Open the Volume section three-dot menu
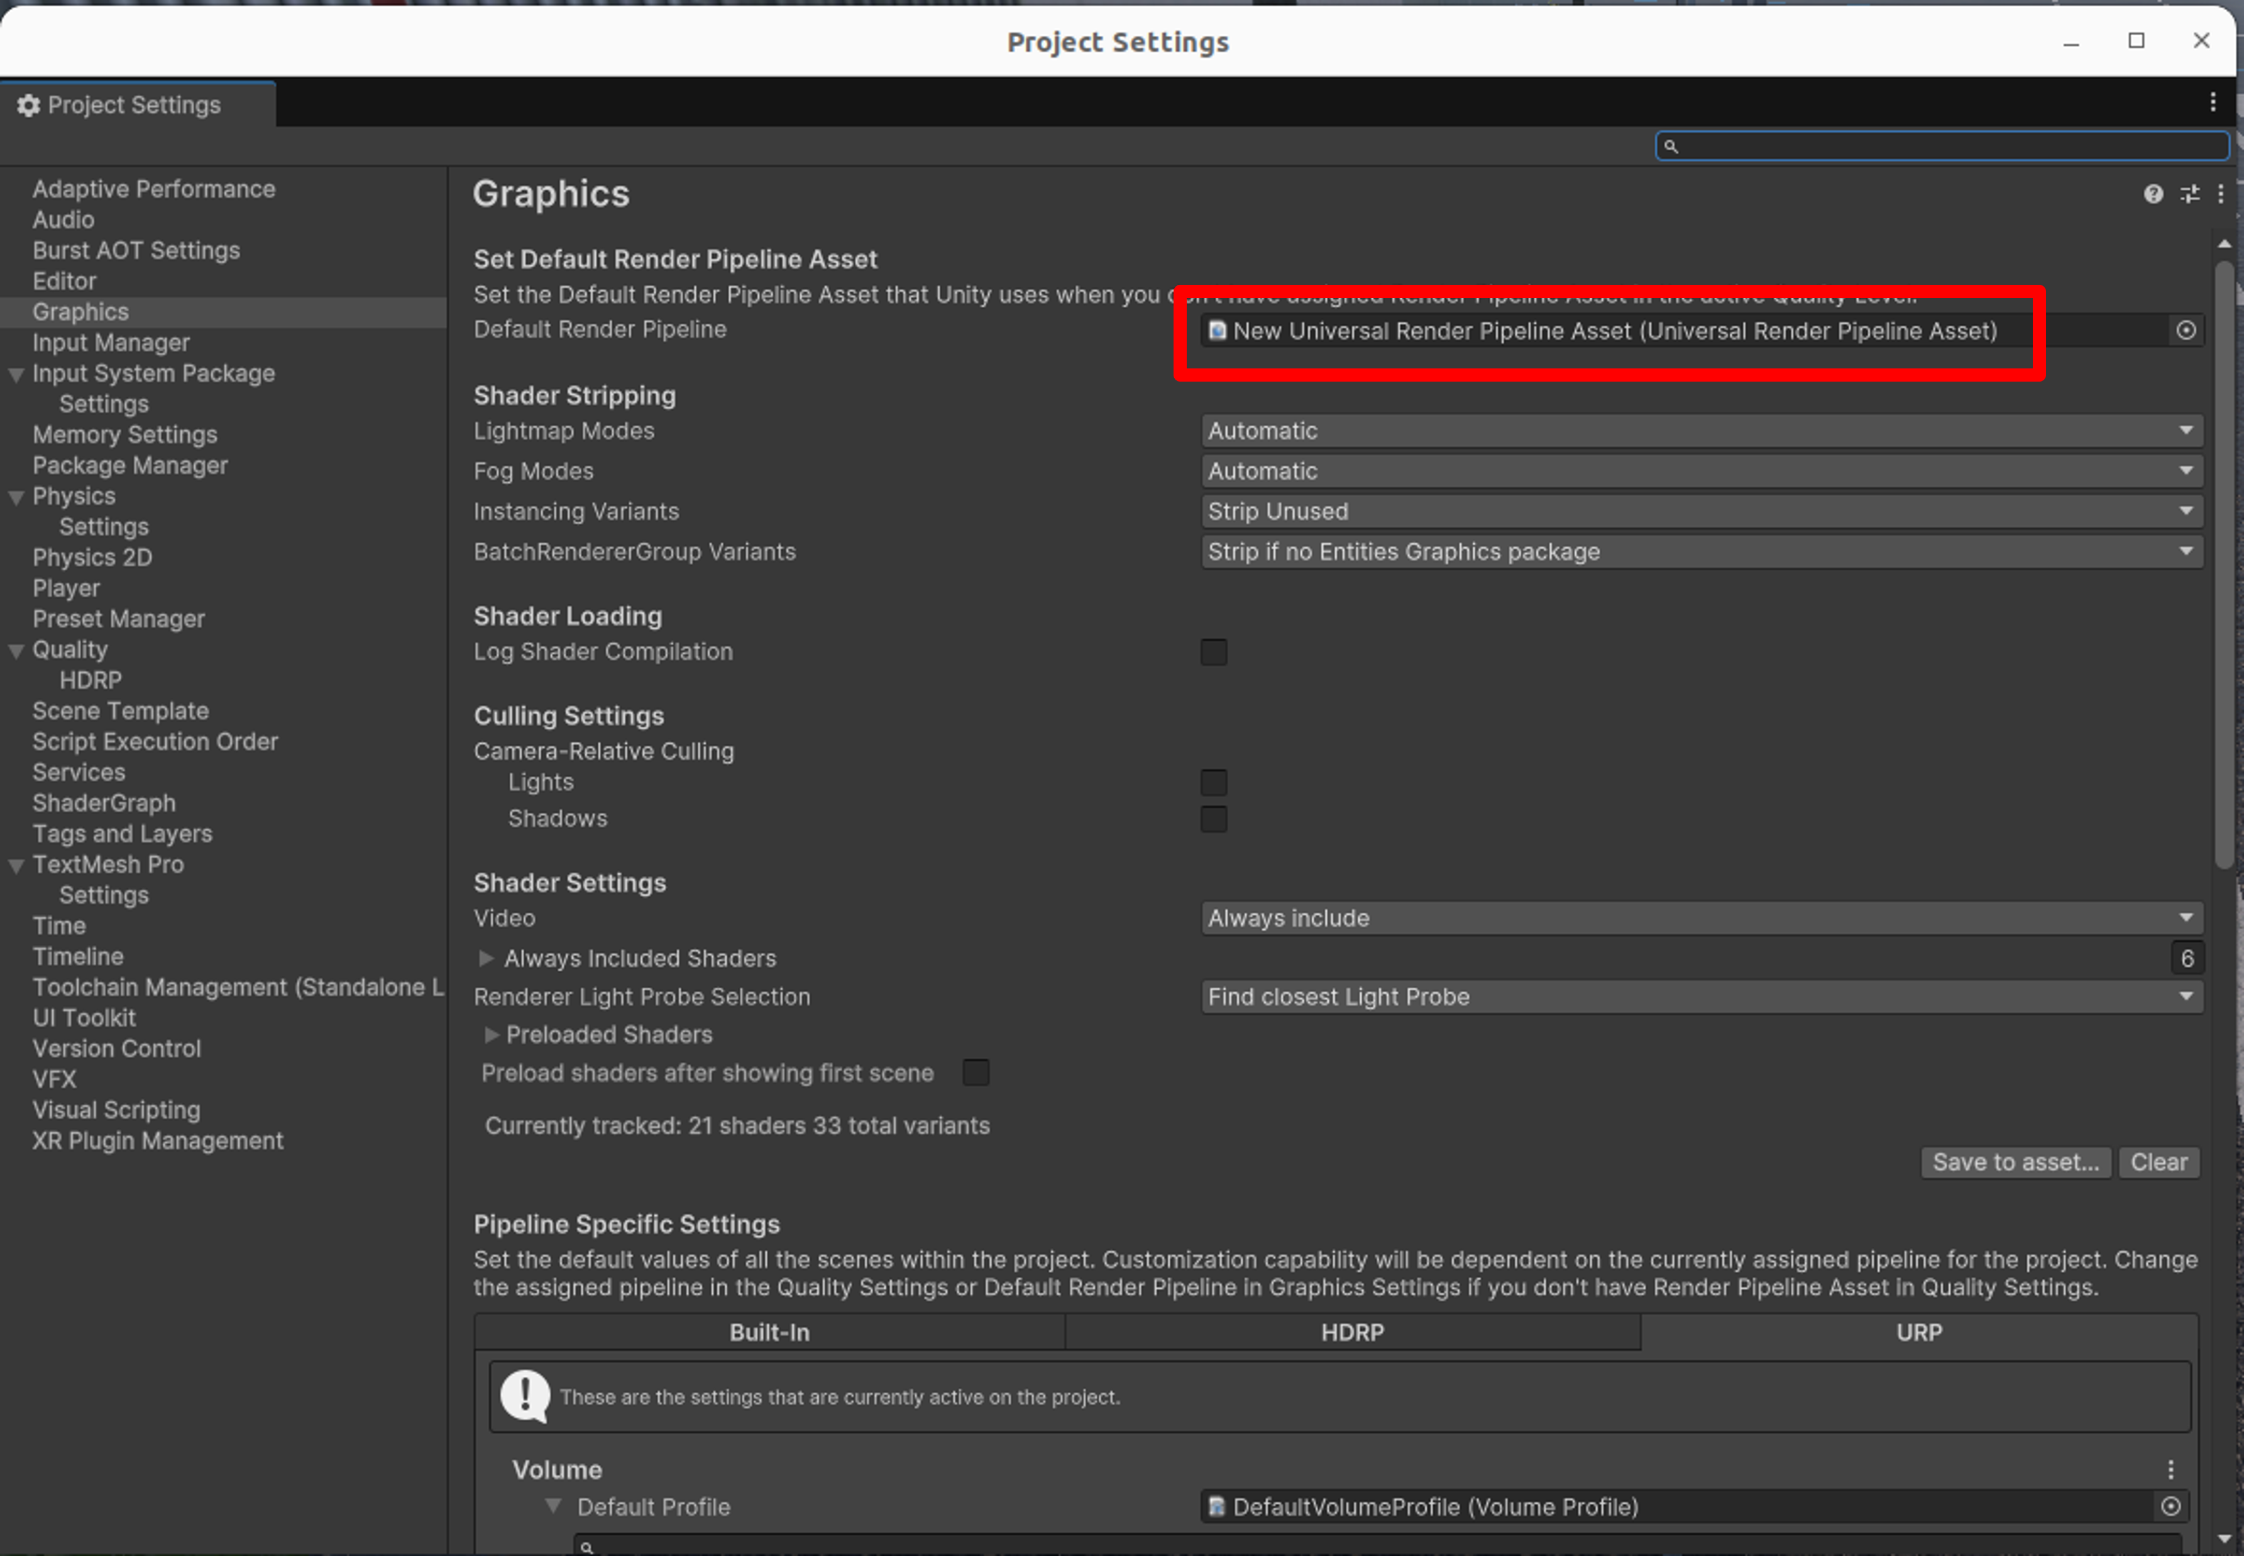Image resolution: width=2244 pixels, height=1556 pixels. click(2170, 1469)
